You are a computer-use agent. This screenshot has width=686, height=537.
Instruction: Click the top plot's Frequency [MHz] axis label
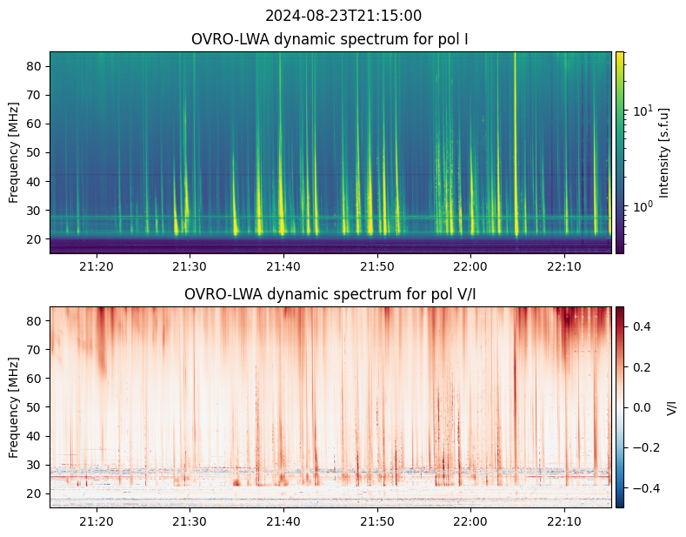point(13,152)
